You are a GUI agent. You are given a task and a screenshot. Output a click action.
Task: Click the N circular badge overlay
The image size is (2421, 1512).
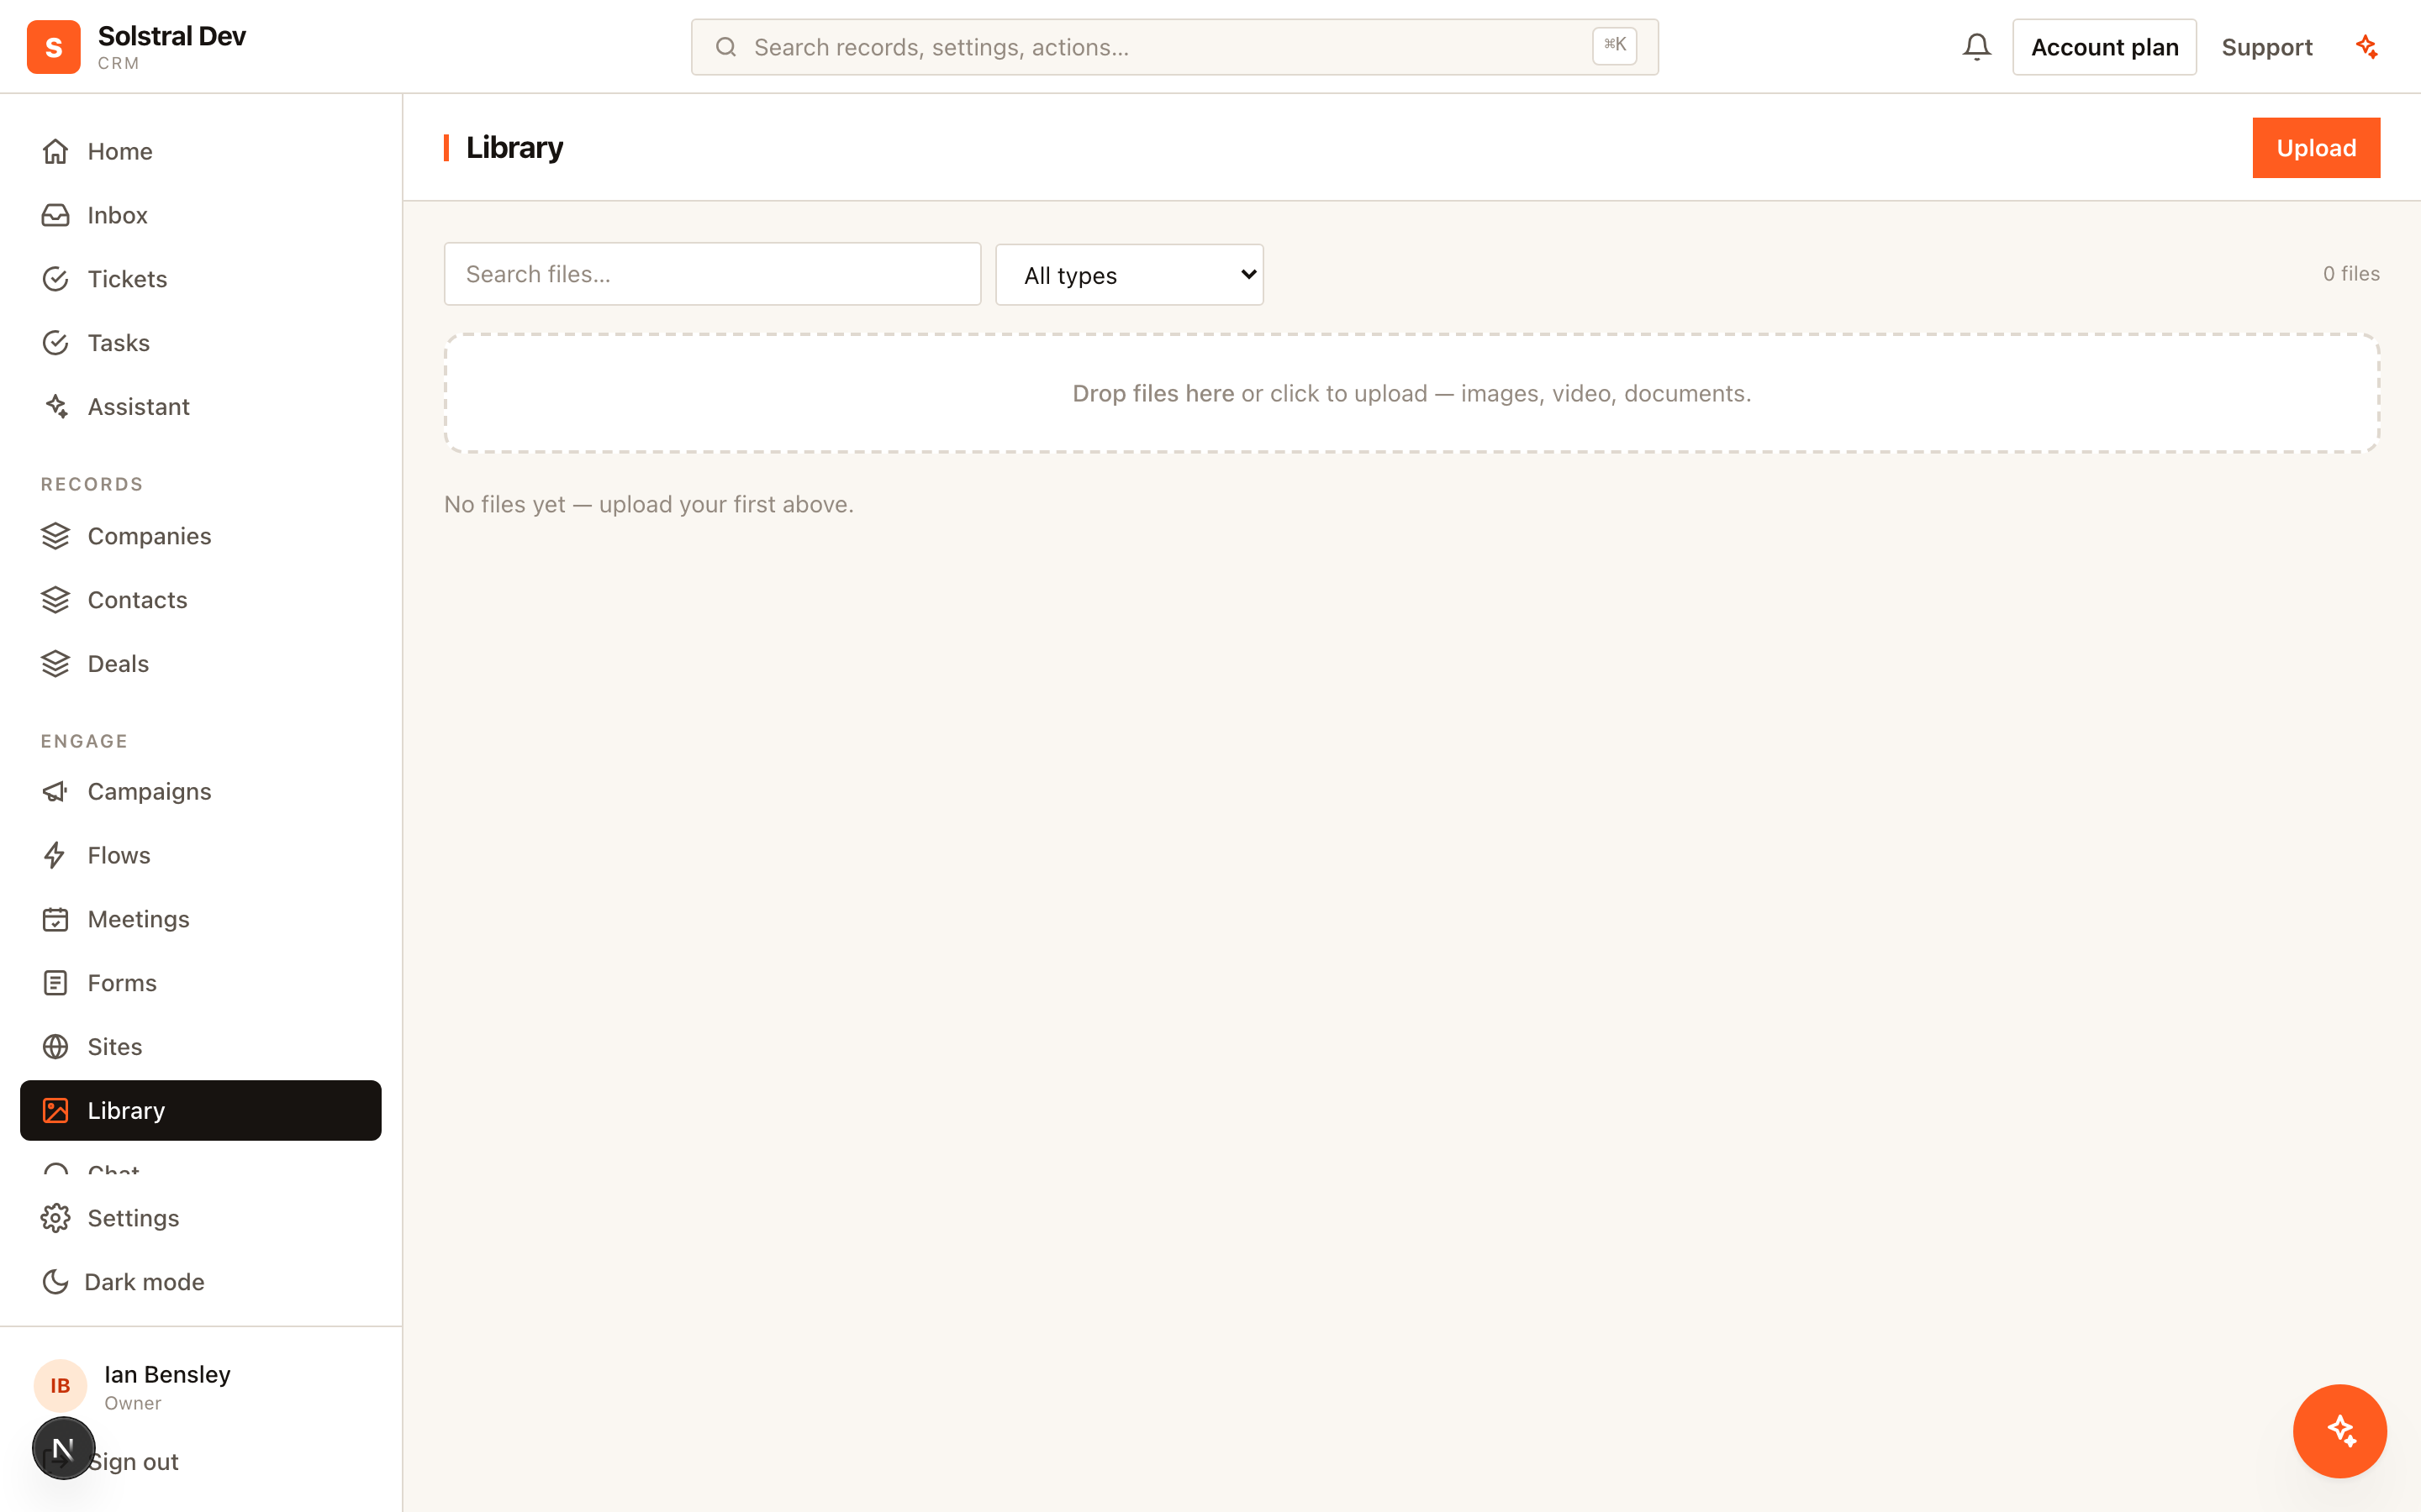click(x=63, y=1448)
